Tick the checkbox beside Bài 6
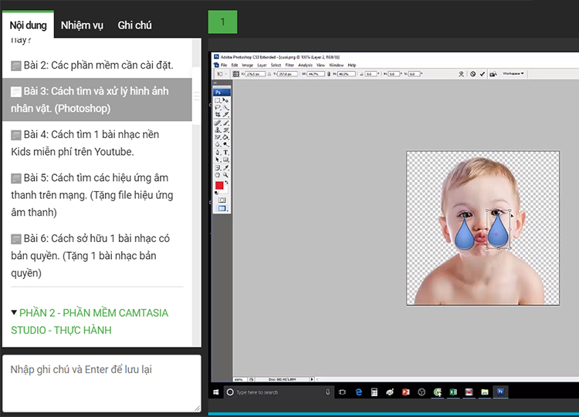The width and height of the screenshot is (579, 417). click(16, 239)
